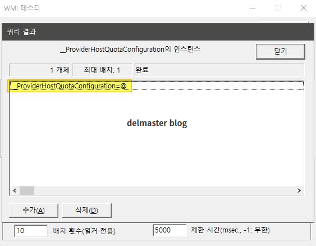Click the horizontal scrollbar thumb

[x=27, y=190]
